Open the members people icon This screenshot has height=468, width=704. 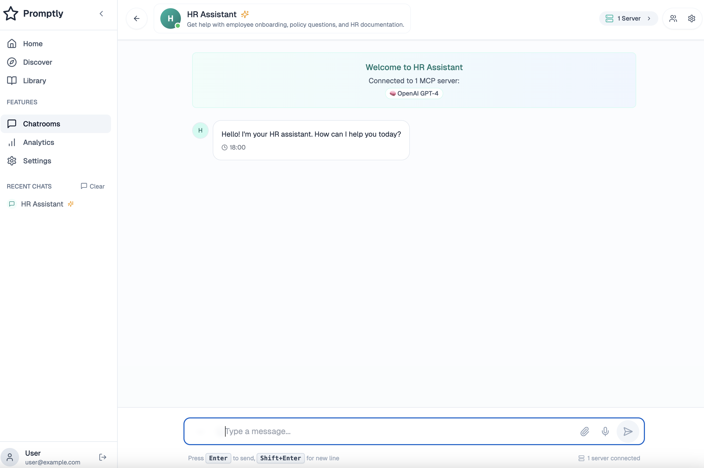click(673, 18)
